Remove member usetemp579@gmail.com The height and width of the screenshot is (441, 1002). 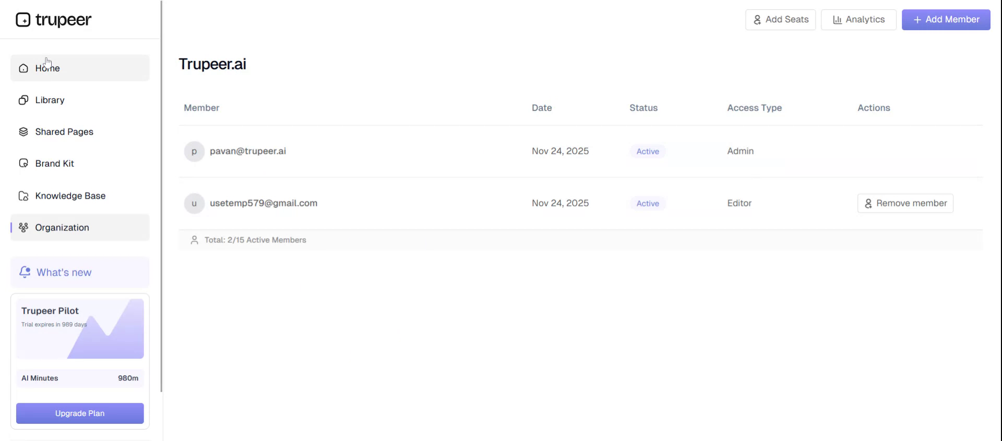(905, 203)
